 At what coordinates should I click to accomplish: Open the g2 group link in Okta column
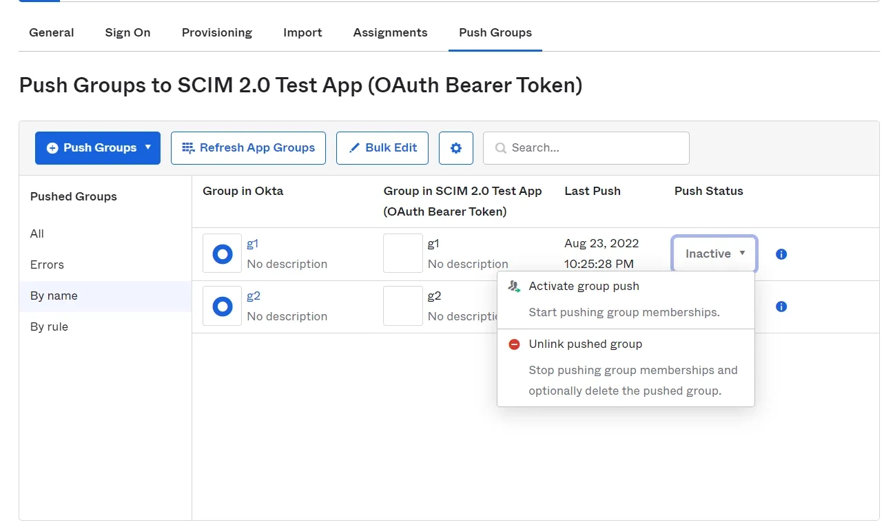point(254,296)
